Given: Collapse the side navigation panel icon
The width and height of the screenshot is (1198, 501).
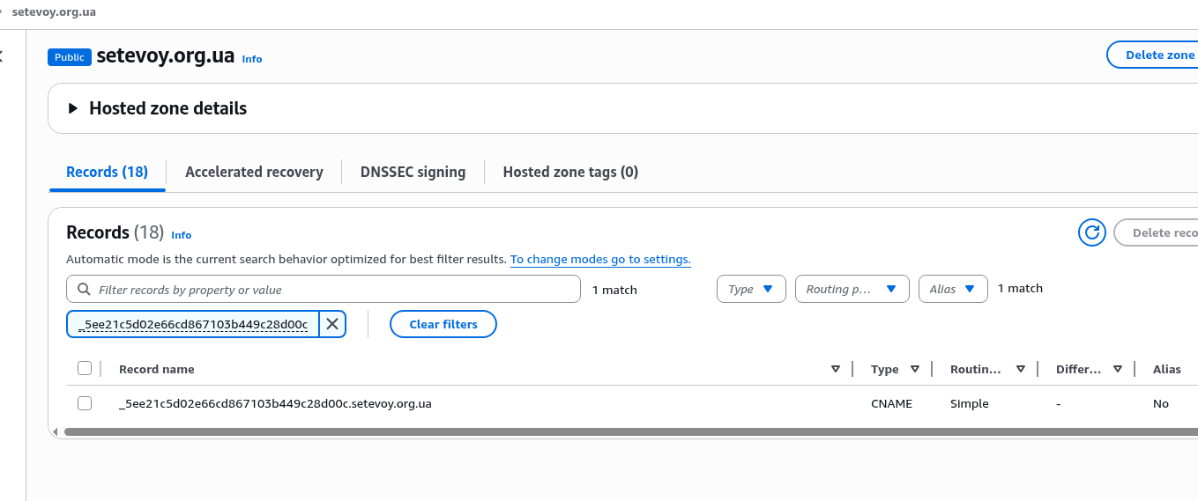Looking at the screenshot, I should pyautogui.click(x=2, y=56).
